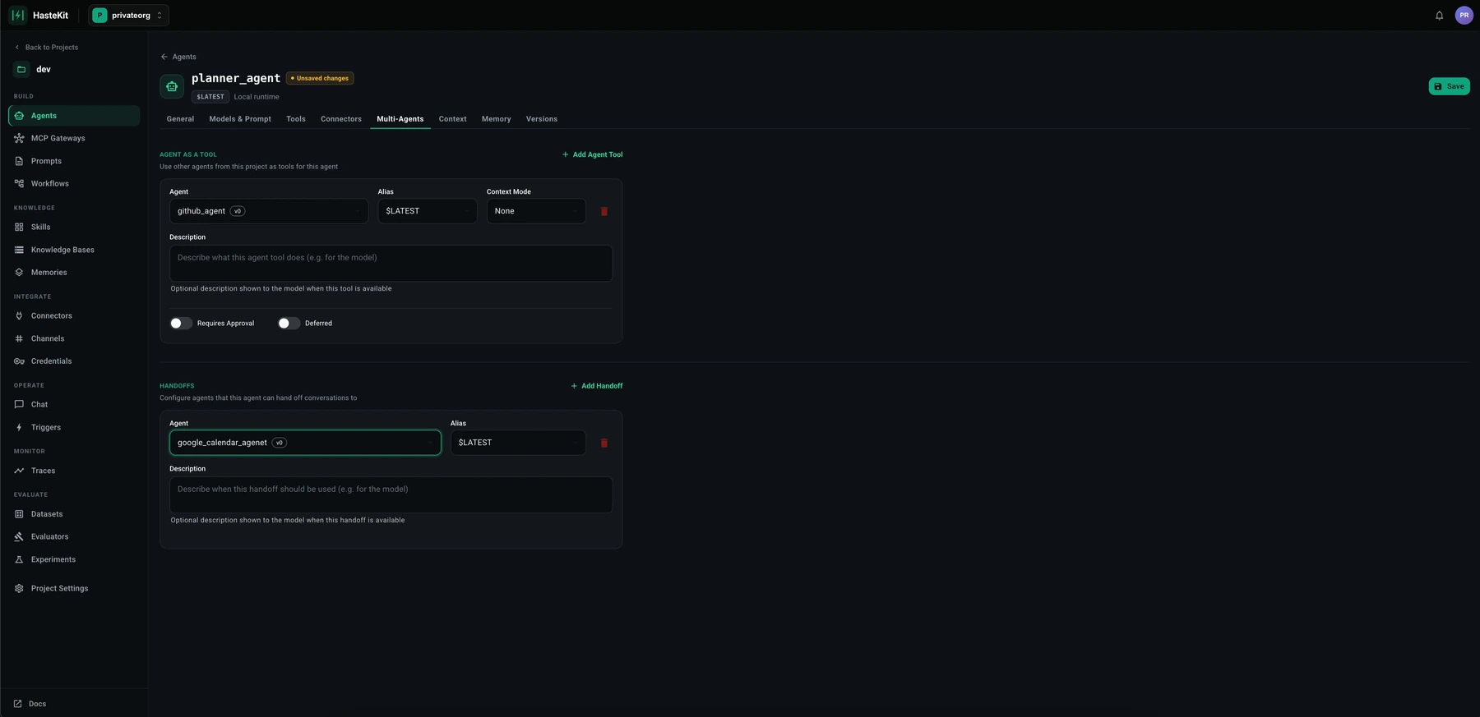Click the Knowledge Bases sidebar icon
This screenshot has height=717, width=1480.
(x=19, y=250)
